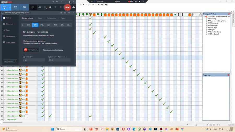The height and width of the screenshot is (132, 235).
Task: Expand Start Night frame in workspace tree
Action: coord(206,28)
